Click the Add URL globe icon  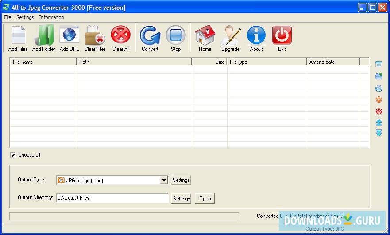click(x=70, y=35)
